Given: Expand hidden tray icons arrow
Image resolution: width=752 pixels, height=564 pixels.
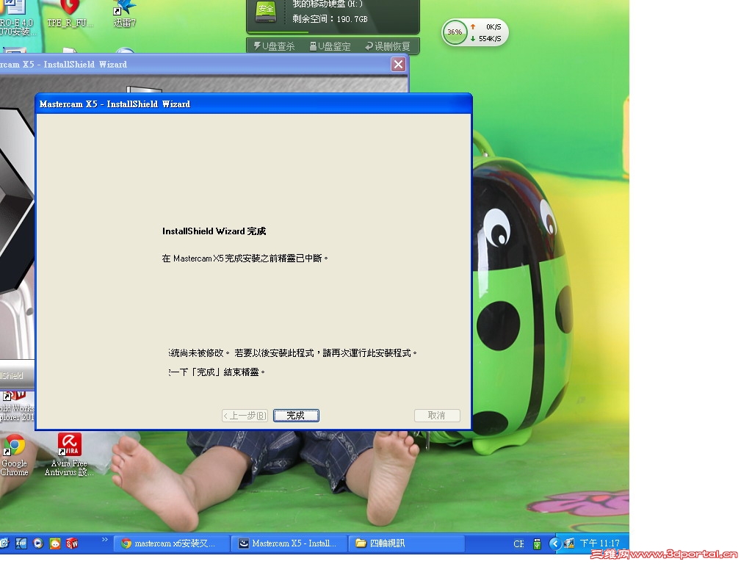Looking at the screenshot, I should [x=555, y=543].
